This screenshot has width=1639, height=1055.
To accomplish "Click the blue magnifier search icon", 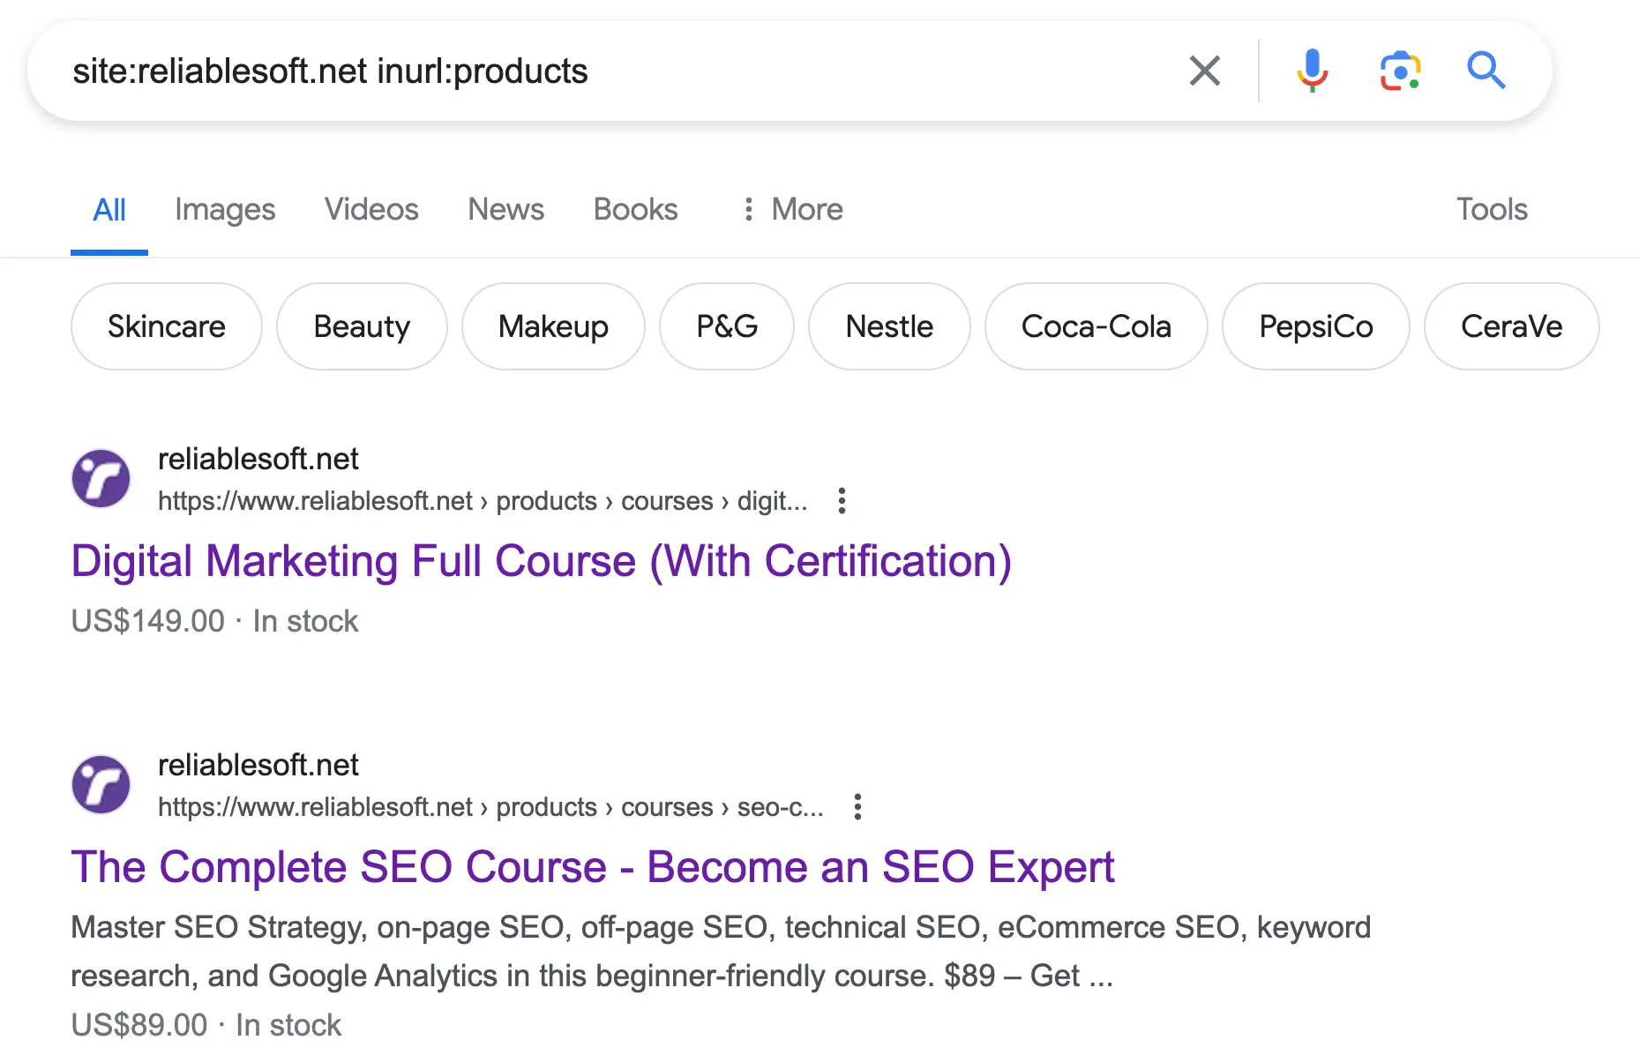I will [1486, 71].
